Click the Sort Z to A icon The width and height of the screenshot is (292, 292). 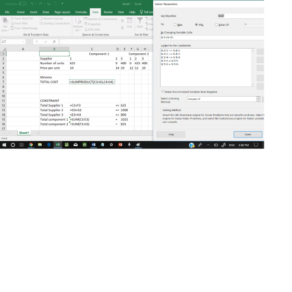tap(123, 28)
